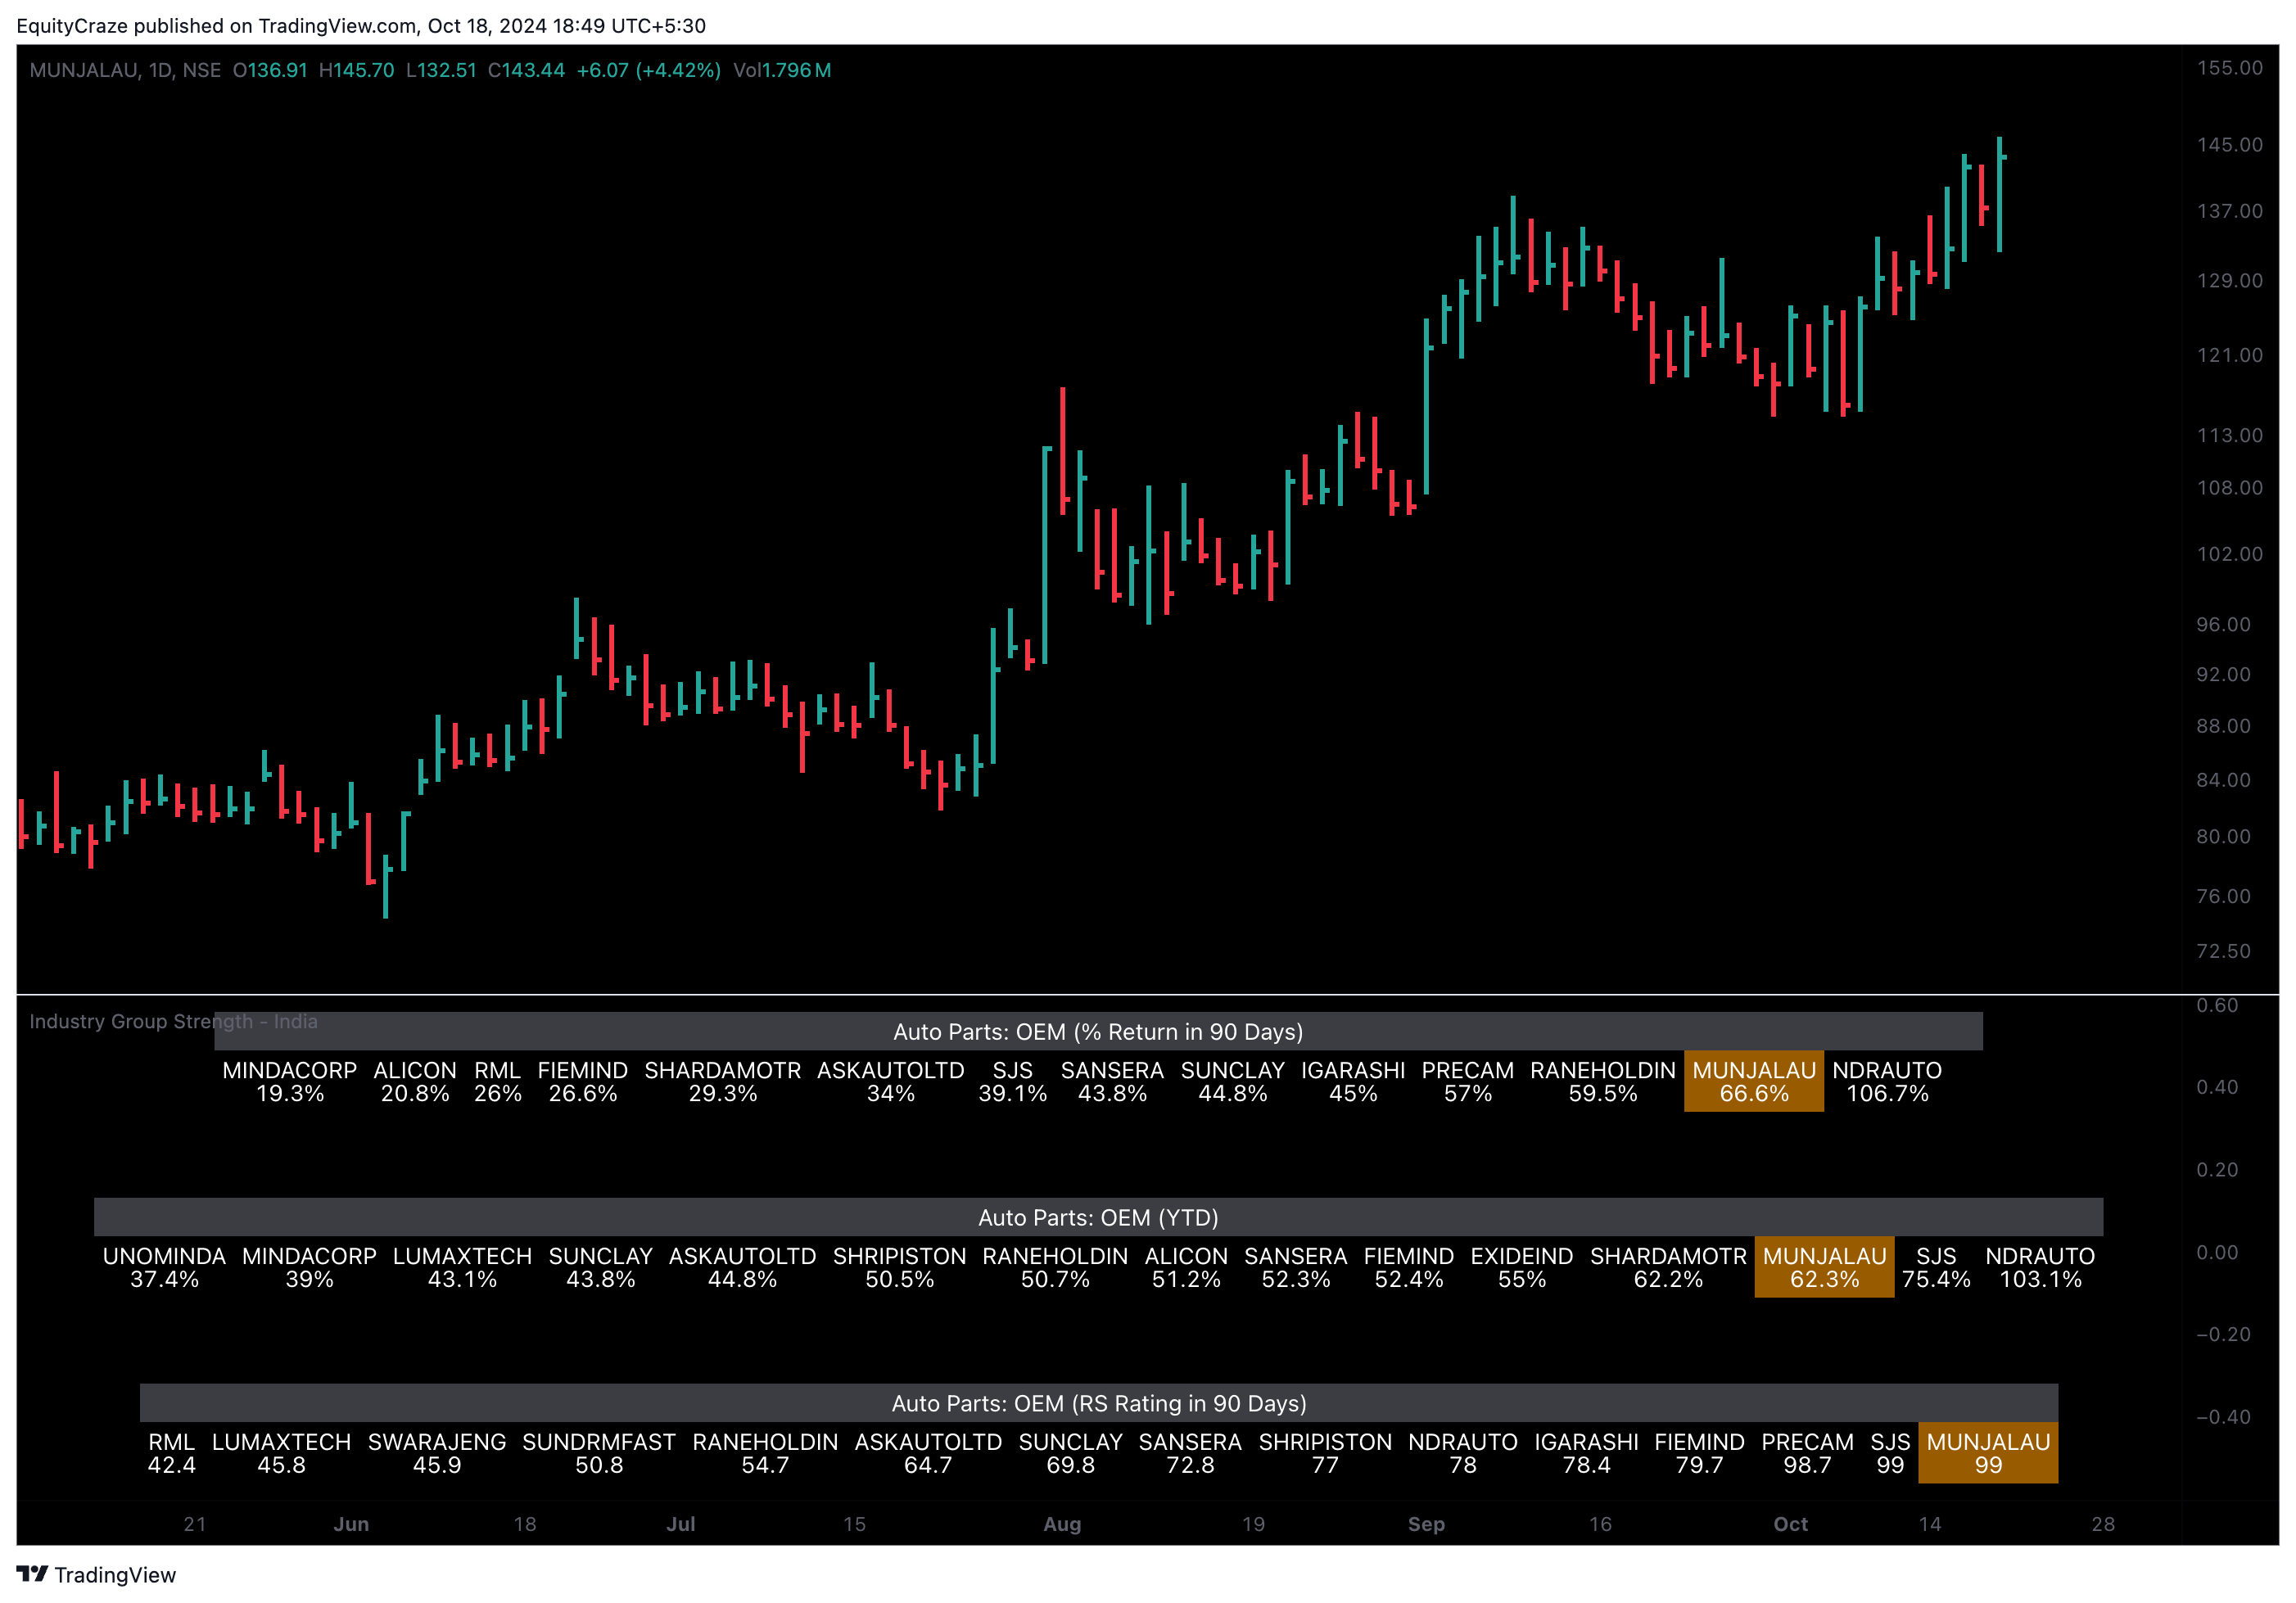This screenshot has width=2296, height=1603.
Task: Click IGARASHI 78.4 RS rating cell
Action: (x=1587, y=1453)
